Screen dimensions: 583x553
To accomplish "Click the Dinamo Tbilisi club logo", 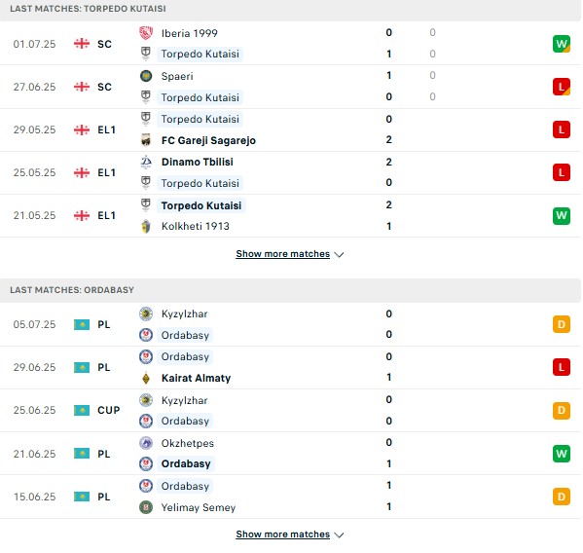I will pyautogui.click(x=146, y=162).
